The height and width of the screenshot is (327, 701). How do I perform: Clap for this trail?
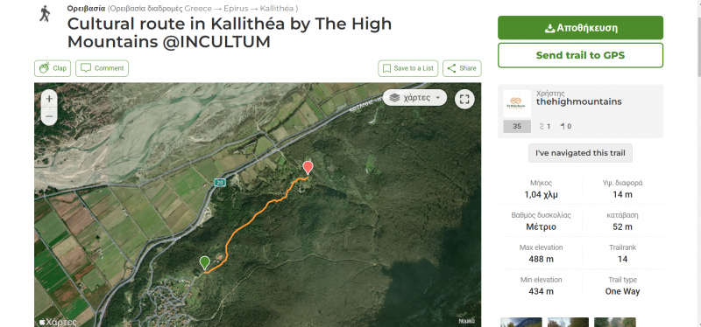[x=53, y=68]
